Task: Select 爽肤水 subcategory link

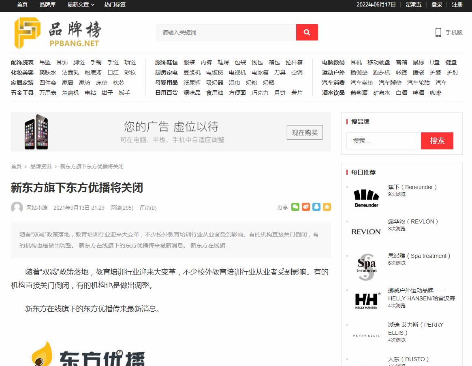Action: 48,72
